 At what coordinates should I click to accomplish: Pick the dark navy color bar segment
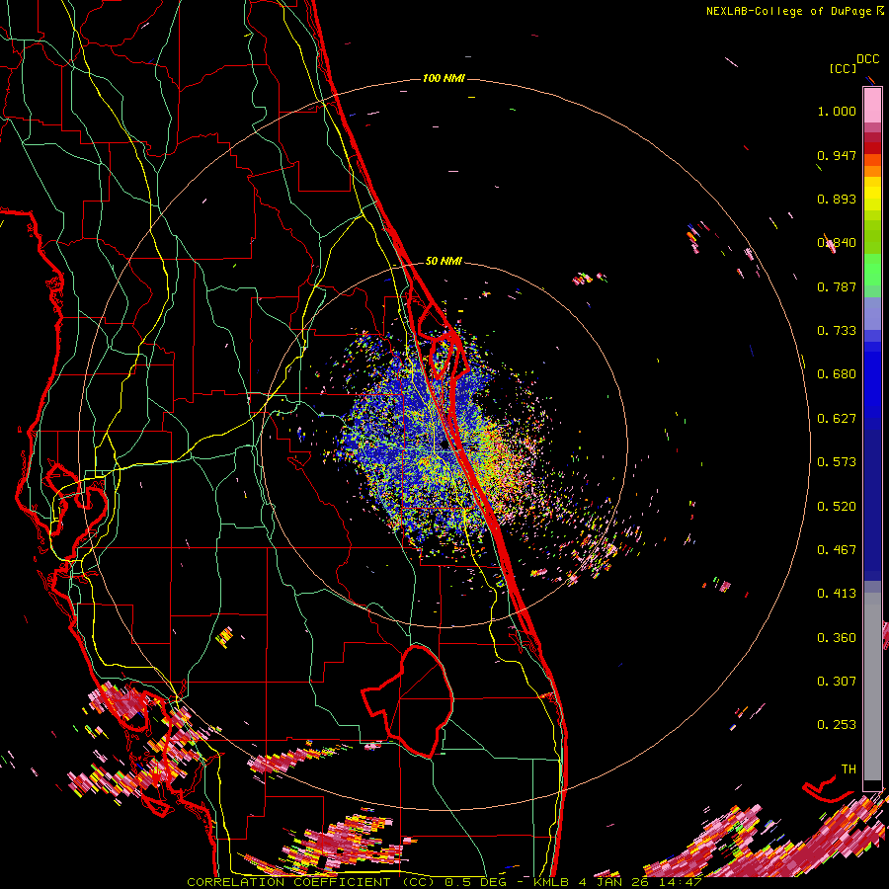pos(872,502)
